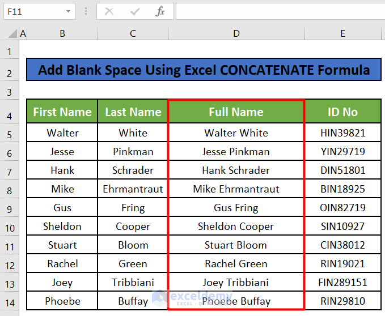Image resolution: width=385 pixels, height=316 pixels.
Task: Select the cell containing Gus
Action: pyautogui.click(x=62, y=207)
